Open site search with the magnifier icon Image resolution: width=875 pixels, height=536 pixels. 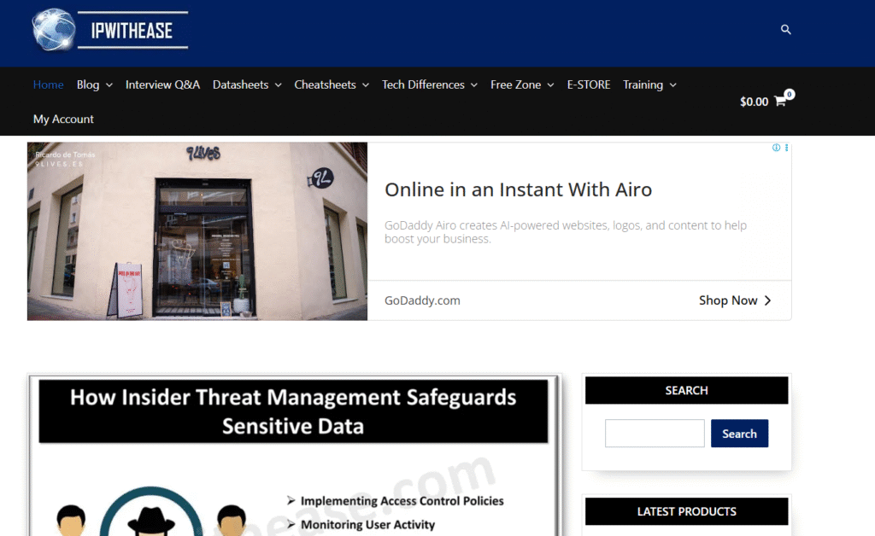click(x=785, y=29)
